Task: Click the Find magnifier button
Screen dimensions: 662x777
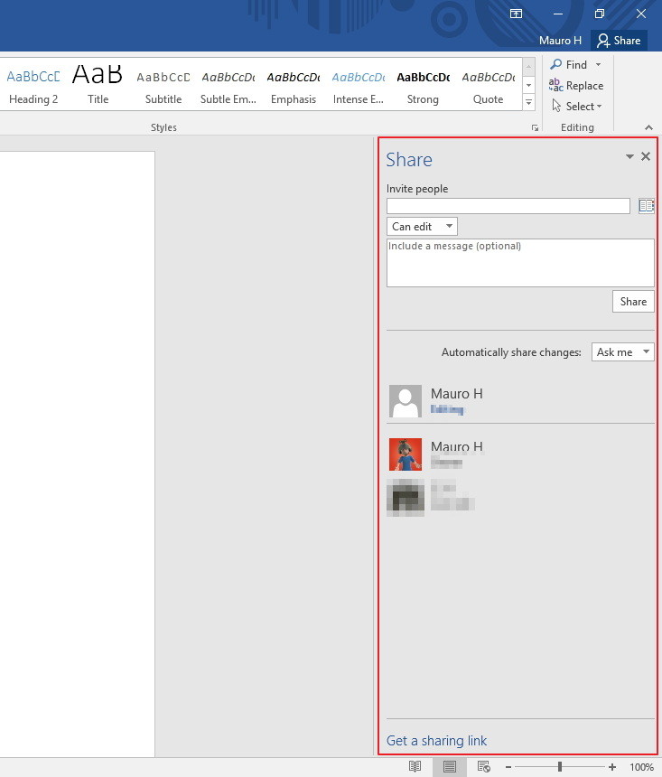Action: click(x=569, y=65)
